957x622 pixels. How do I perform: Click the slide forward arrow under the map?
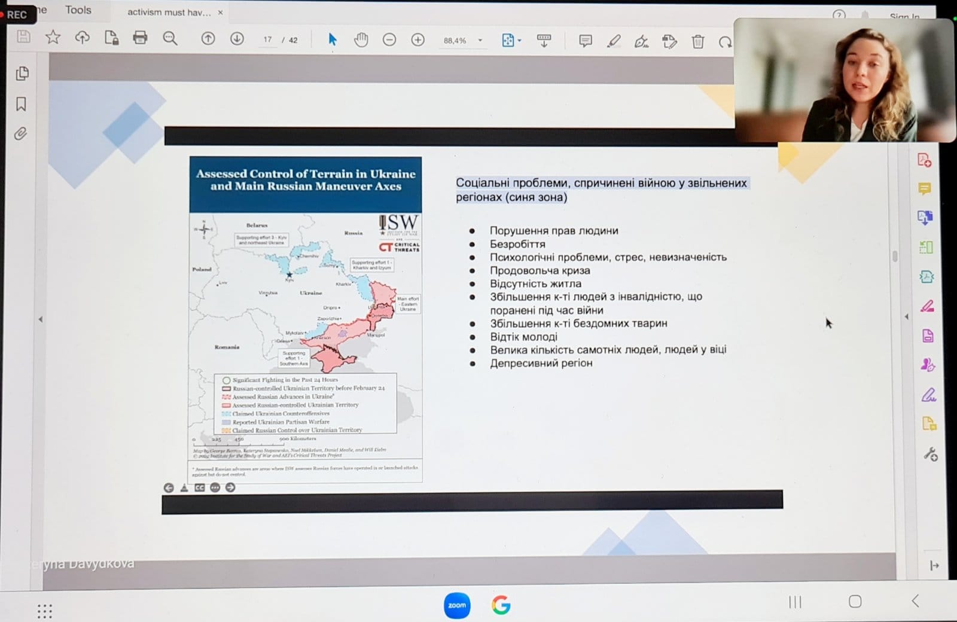coord(230,487)
